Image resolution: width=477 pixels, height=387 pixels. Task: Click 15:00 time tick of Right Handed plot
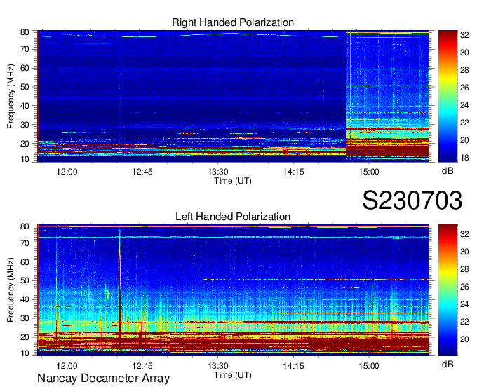369,172
